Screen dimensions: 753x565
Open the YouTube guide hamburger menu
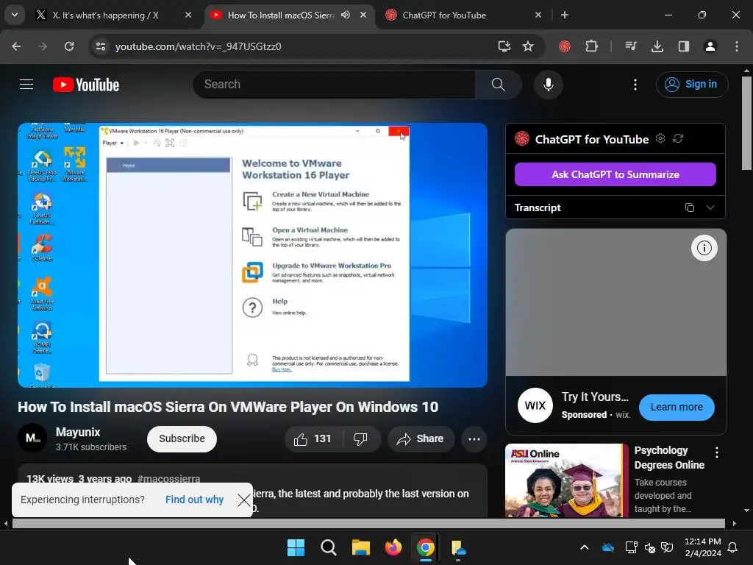26,85
